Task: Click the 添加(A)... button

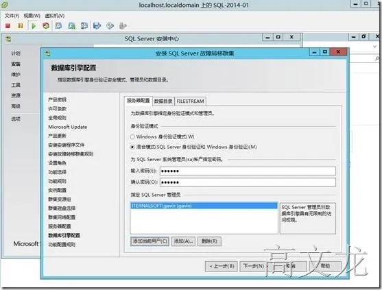Action: tap(183, 241)
